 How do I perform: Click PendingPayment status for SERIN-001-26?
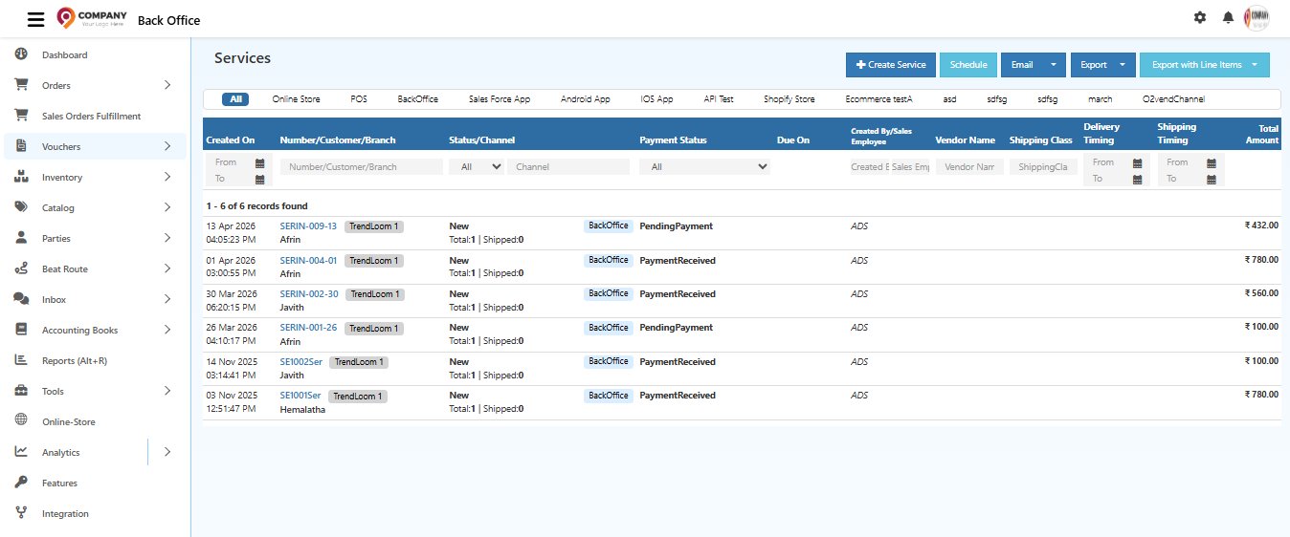[676, 328]
